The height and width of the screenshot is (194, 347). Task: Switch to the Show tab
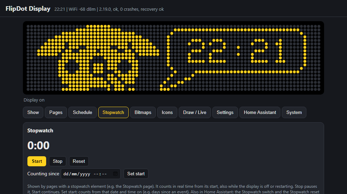(33, 113)
